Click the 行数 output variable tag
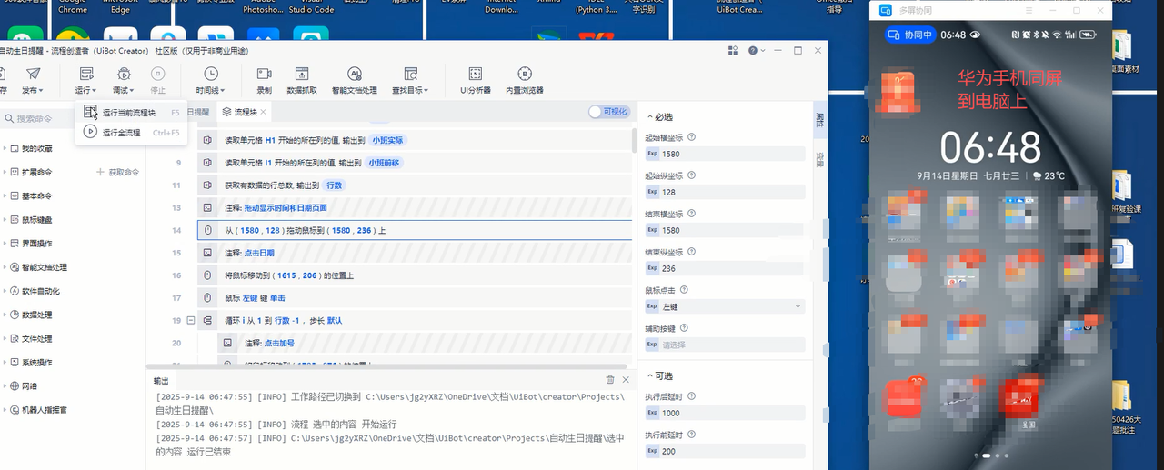This screenshot has height=470, width=1164. pos(334,185)
